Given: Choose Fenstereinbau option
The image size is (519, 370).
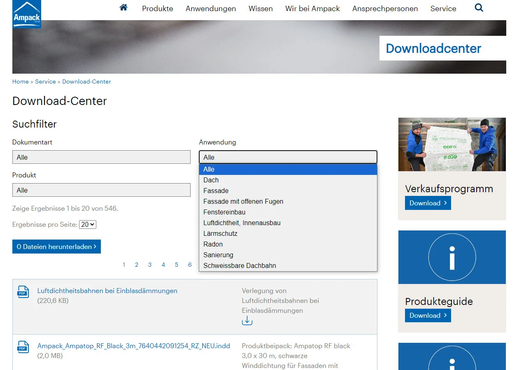Looking at the screenshot, I should point(288,212).
